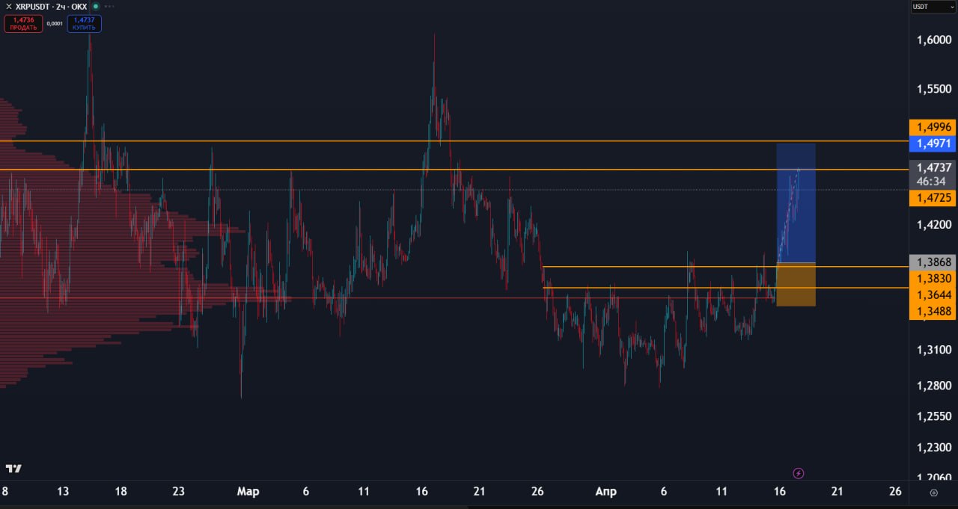Click the 1,3488 orange stop price label
The height and width of the screenshot is (509, 958).
tap(933, 311)
